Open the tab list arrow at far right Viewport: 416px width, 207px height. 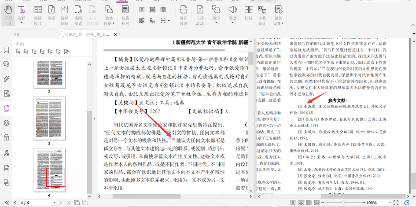click(414, 34)
